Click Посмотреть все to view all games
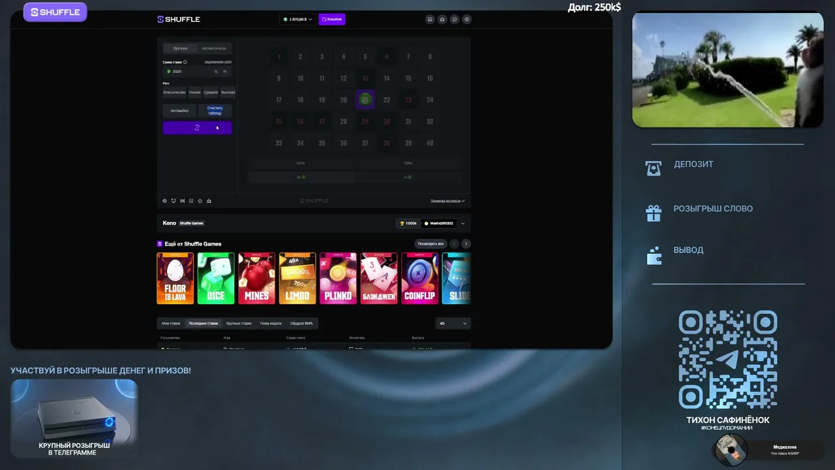This screenshot has height=470, width=835. tap(431, 243)
